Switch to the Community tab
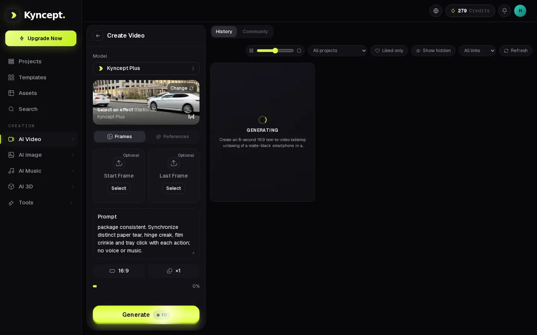 (255, 32)
